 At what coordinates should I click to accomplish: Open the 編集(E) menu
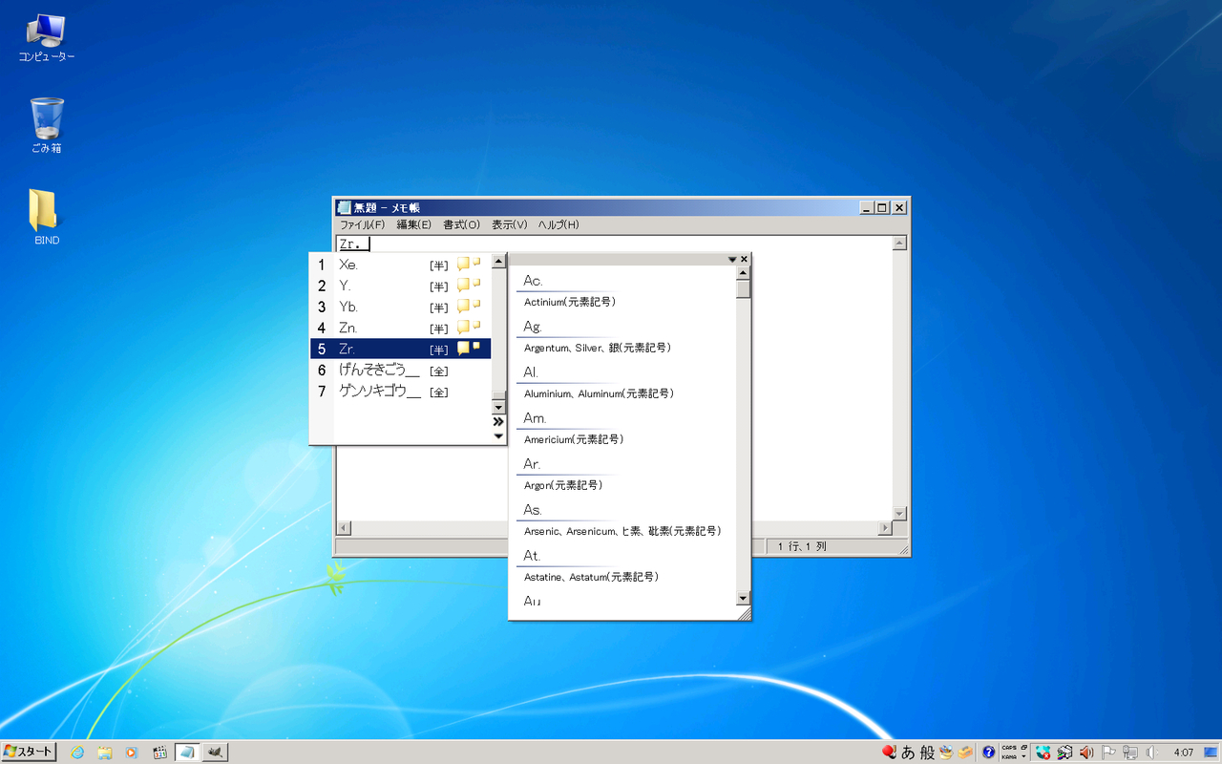[414, 224]
